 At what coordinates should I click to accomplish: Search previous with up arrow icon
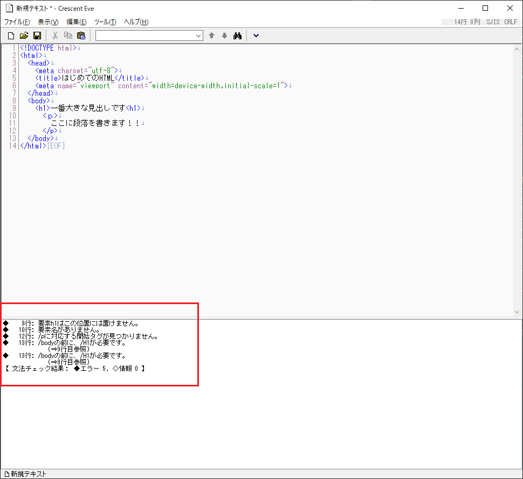click(x=211, y=36)
